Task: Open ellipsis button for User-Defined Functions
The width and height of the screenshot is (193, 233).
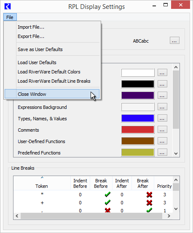Action: point(162,141)
